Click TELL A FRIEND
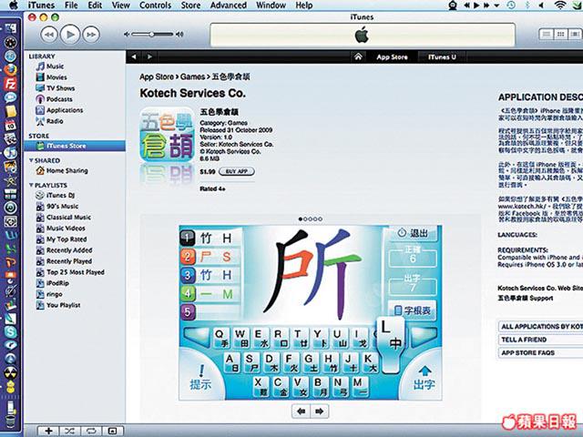Screen dimensions: 583x437 click(540, 340)
